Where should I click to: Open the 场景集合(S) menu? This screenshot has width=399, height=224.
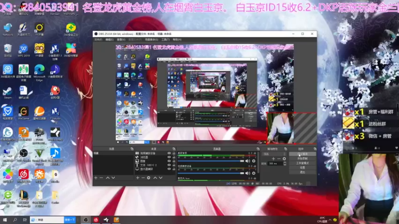[152, 40]
